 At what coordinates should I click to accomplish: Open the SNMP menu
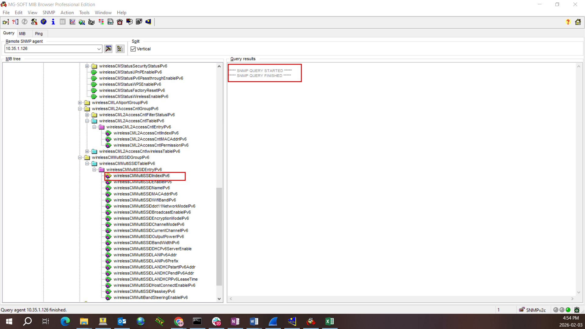click(x=48, y=12)
